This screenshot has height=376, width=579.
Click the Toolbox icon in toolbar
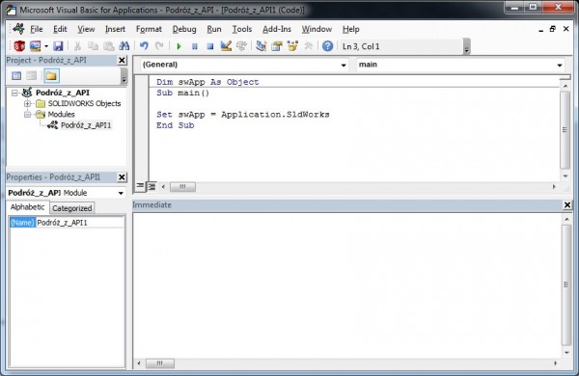308,46
